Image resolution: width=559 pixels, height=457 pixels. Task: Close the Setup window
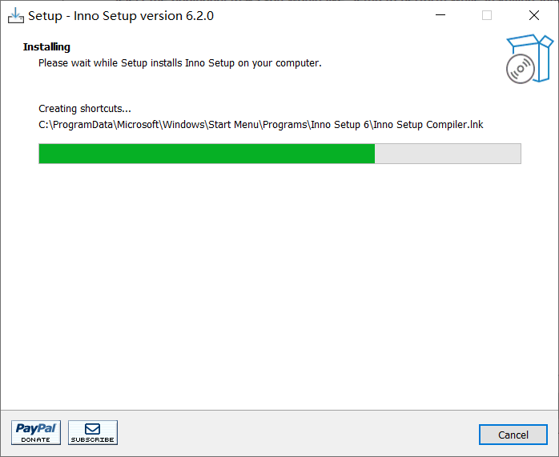[x=534, y=15]
